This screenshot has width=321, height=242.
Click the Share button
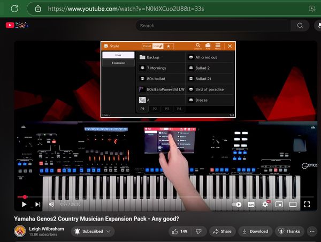(222, 231)
